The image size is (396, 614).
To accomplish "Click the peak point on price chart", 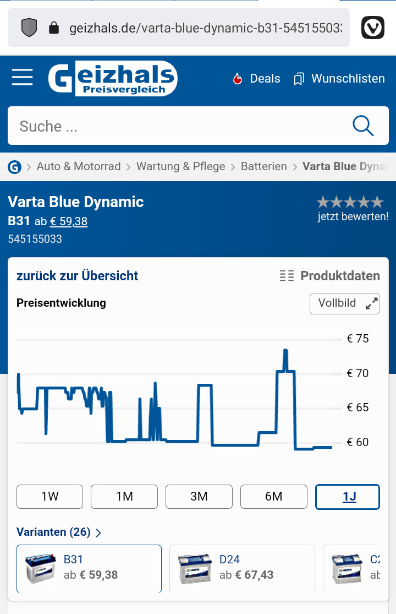I will point(285,350).
